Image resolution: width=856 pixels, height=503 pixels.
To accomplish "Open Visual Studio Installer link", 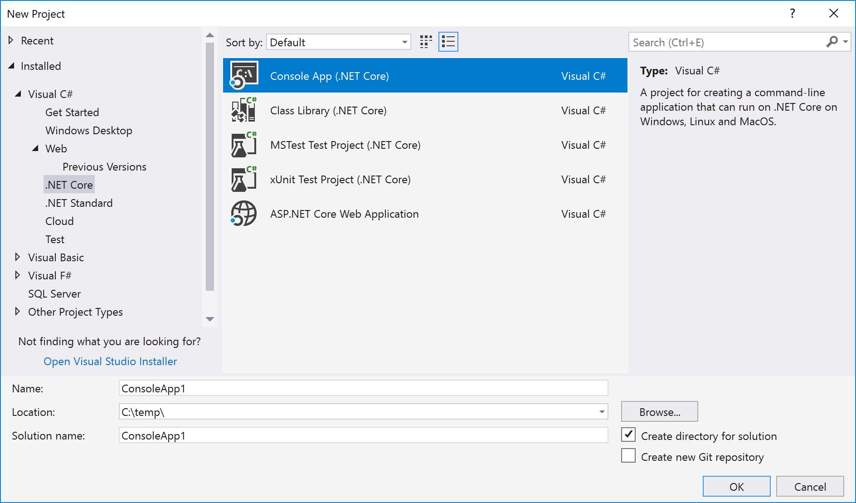I will (110, 361).
